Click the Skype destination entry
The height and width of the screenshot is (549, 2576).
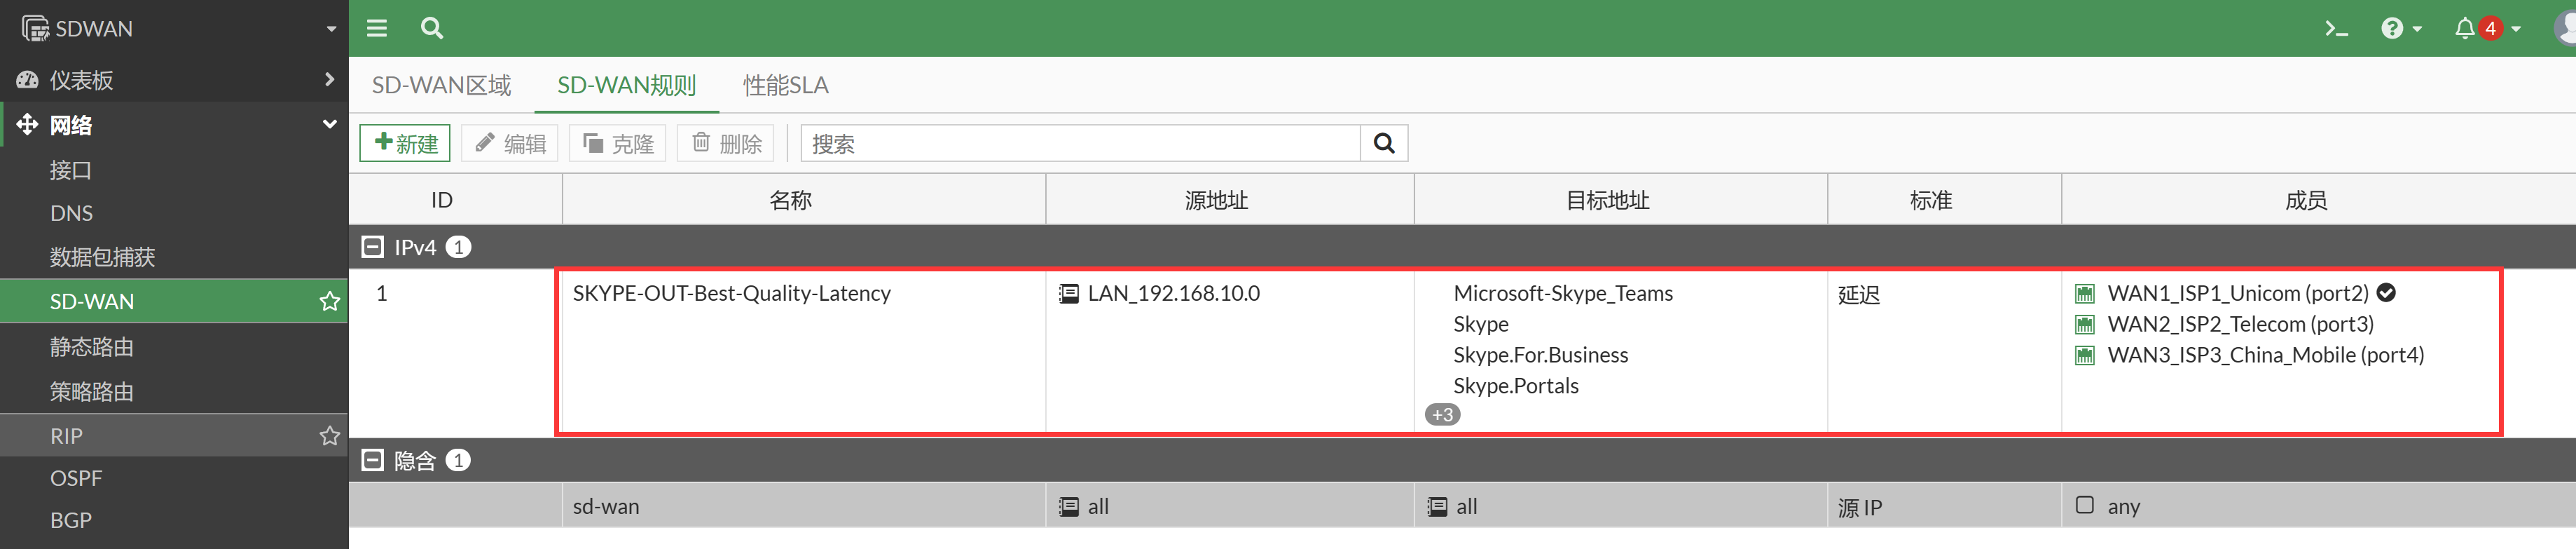[1480, 324]
